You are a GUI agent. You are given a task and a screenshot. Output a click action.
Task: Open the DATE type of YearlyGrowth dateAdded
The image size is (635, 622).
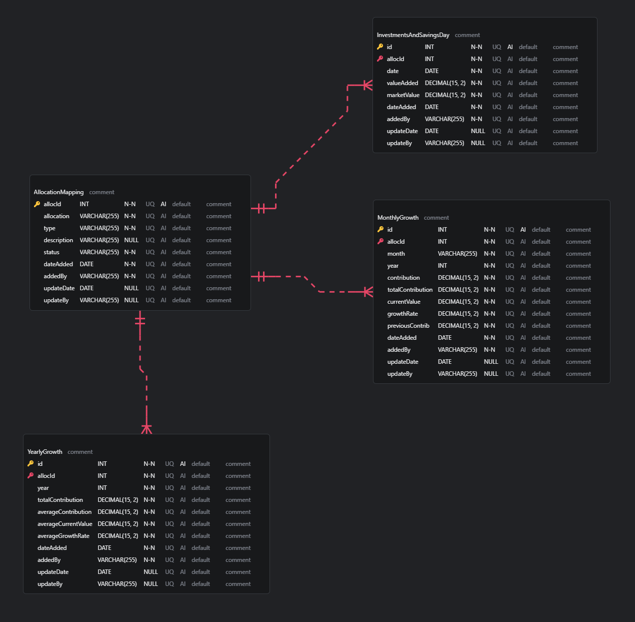[104, 548]
